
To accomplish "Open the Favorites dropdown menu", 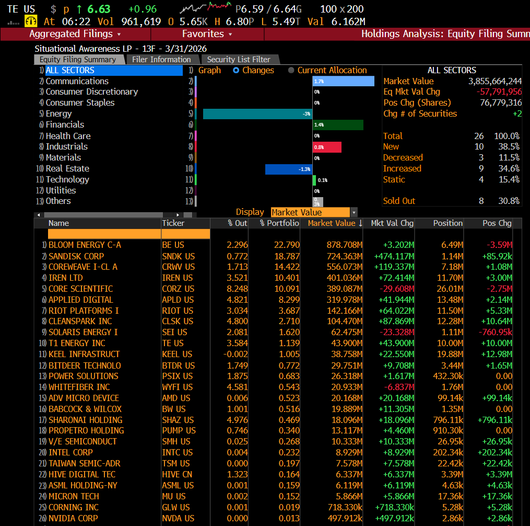I will [207, 34].
